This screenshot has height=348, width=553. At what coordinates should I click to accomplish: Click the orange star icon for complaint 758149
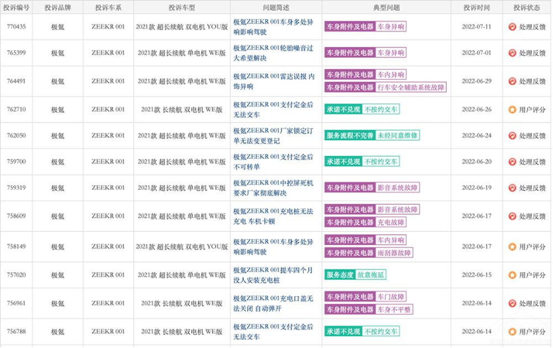point(512,247)
